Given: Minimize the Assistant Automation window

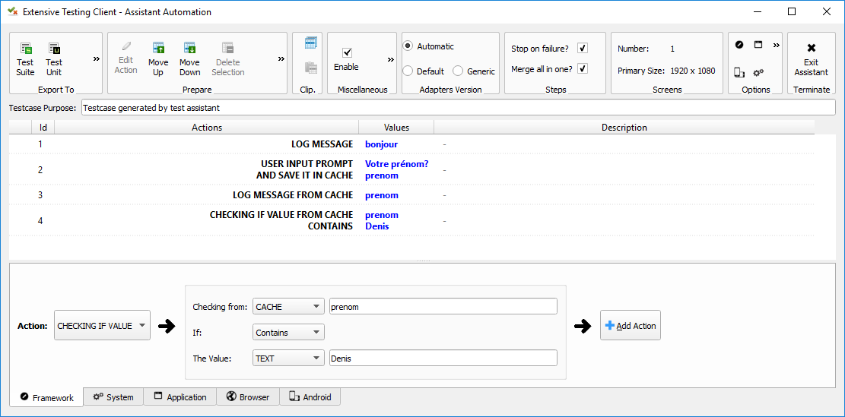Looking at the screenshot, I should [x=758, y=11].
